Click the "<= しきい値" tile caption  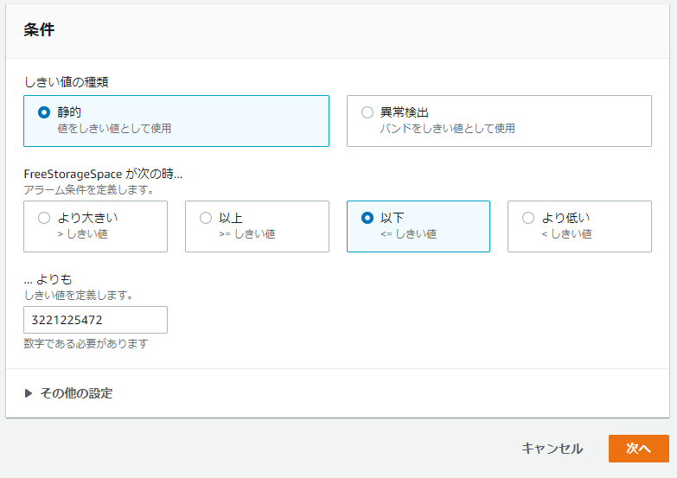coord(408,234)
